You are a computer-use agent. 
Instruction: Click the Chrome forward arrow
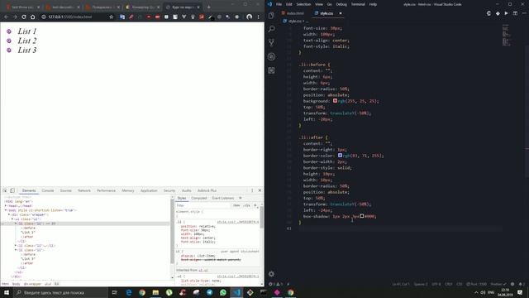pos(15,17)
